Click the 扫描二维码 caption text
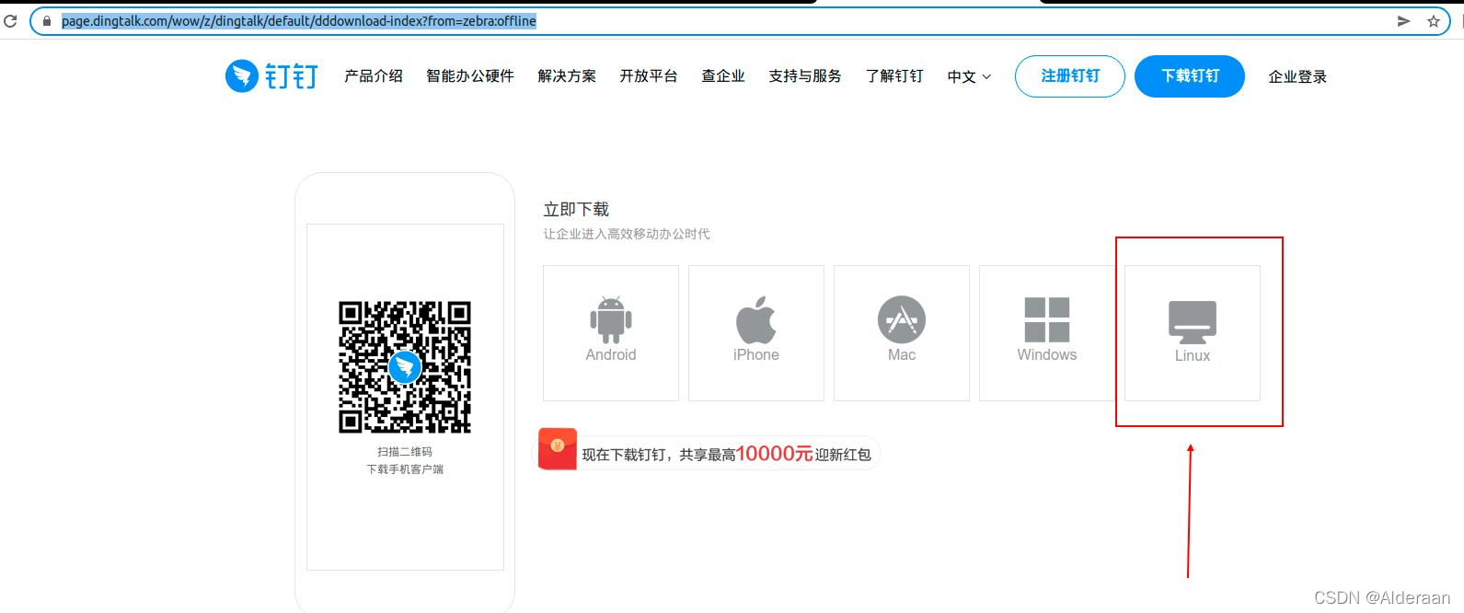The height and width of the screenshot is (613, 1464). pyautogui.click(x=405, y=452)
